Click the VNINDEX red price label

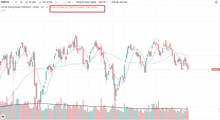click(x=216, y=70)
